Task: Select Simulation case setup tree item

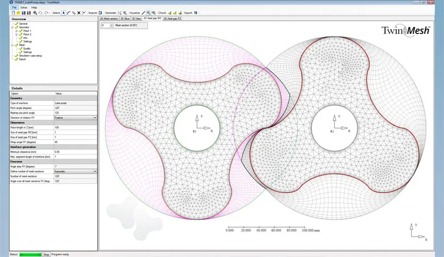Action: click(x=30, y=56)
